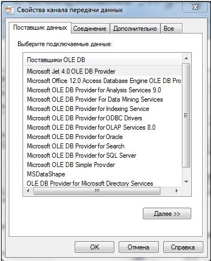Viewport: 211px width, 261px height.
Task: Select the MSDataShape provider entry
Action: tap(103, 174)
